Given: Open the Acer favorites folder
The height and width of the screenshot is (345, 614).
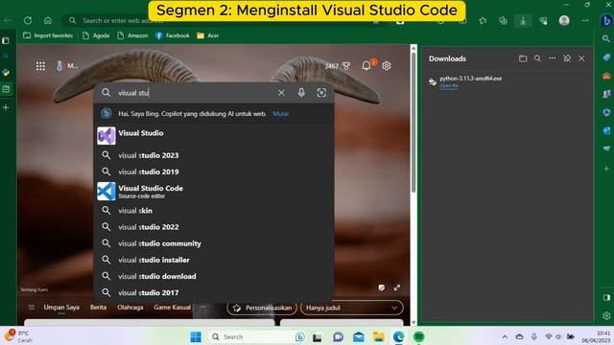Looking at the screenshot, I should coord(208,35).
